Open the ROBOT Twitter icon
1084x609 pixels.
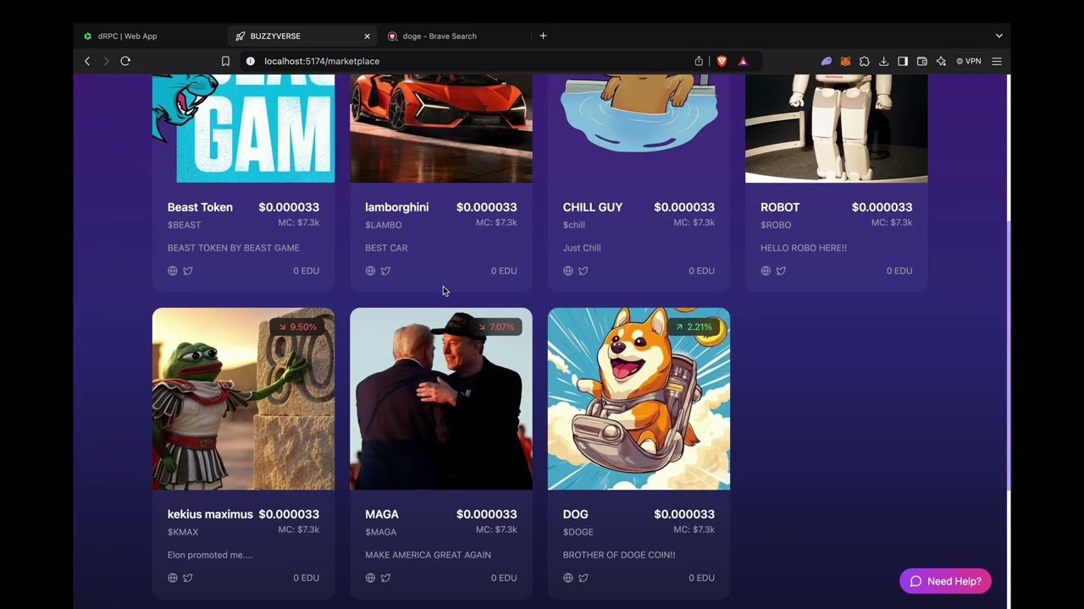781,271
